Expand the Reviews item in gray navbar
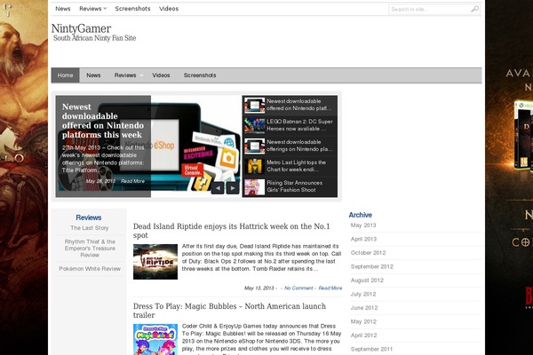Image resolution: width=533 pixels, height=355 pixels. [128, 75]
